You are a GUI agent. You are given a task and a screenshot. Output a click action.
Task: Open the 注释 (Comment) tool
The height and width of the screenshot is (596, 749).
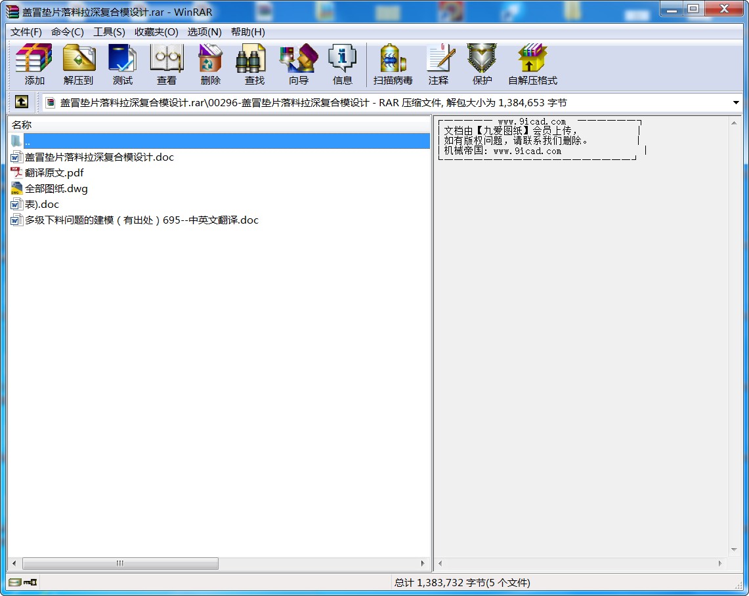pyautogui.click(x=439, y=64)
